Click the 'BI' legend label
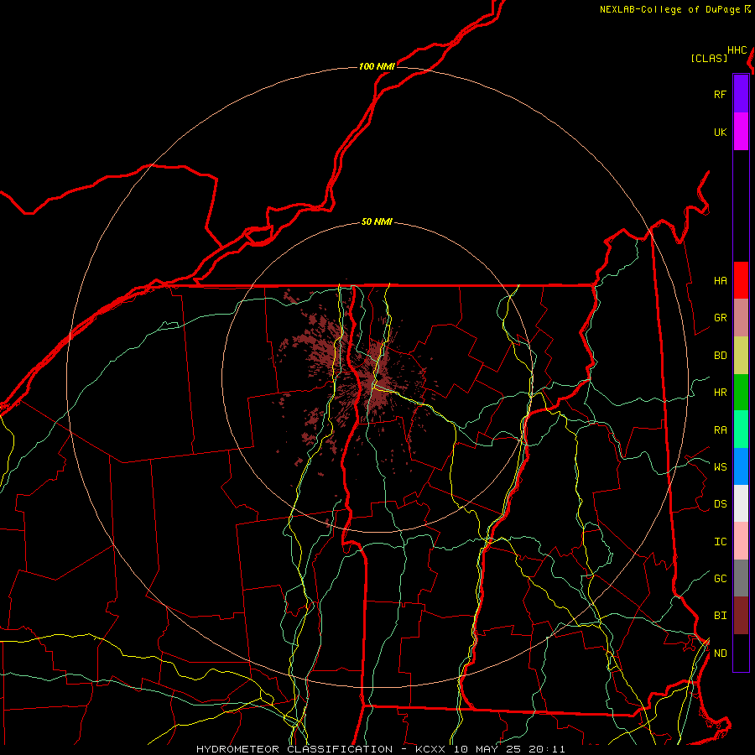 tap(720, 616)
